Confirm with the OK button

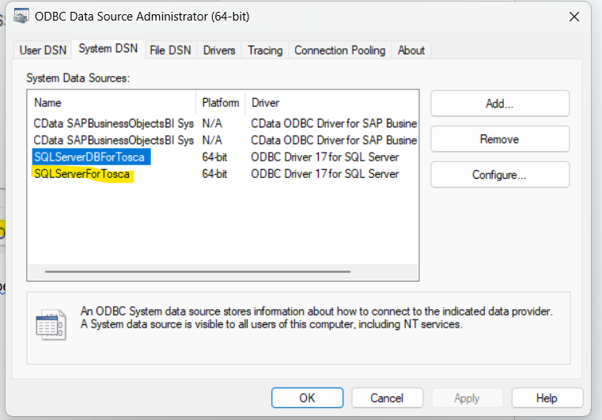[307, 398]
